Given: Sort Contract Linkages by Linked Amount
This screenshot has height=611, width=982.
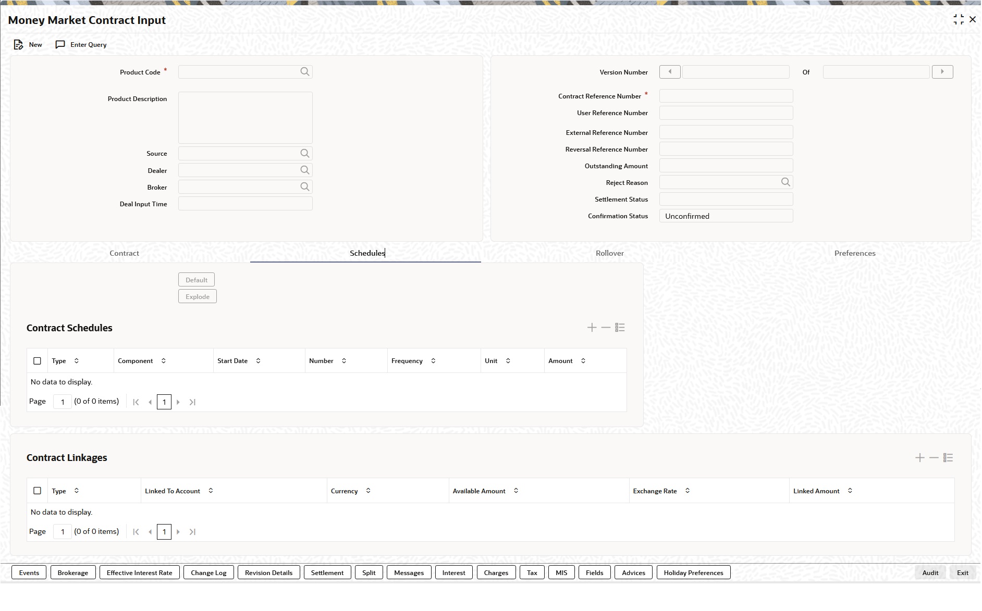Looking at the screenshot, I should pyautogui.click(x=850, y=491).
